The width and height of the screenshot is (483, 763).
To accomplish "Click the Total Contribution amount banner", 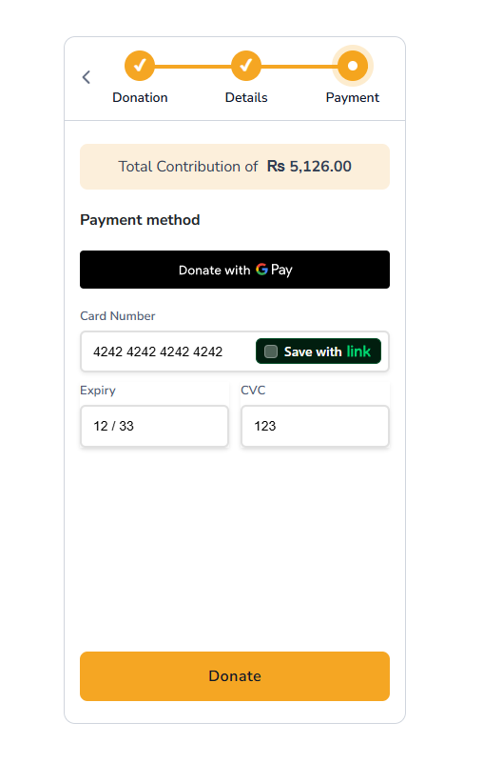I will (x=235, y=167).
